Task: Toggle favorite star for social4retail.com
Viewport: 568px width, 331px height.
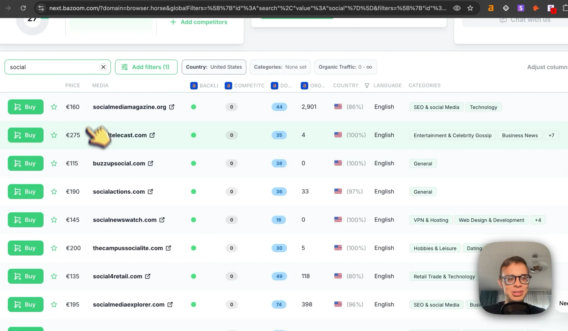Action: pyautogui.click(x=54, y=276)
